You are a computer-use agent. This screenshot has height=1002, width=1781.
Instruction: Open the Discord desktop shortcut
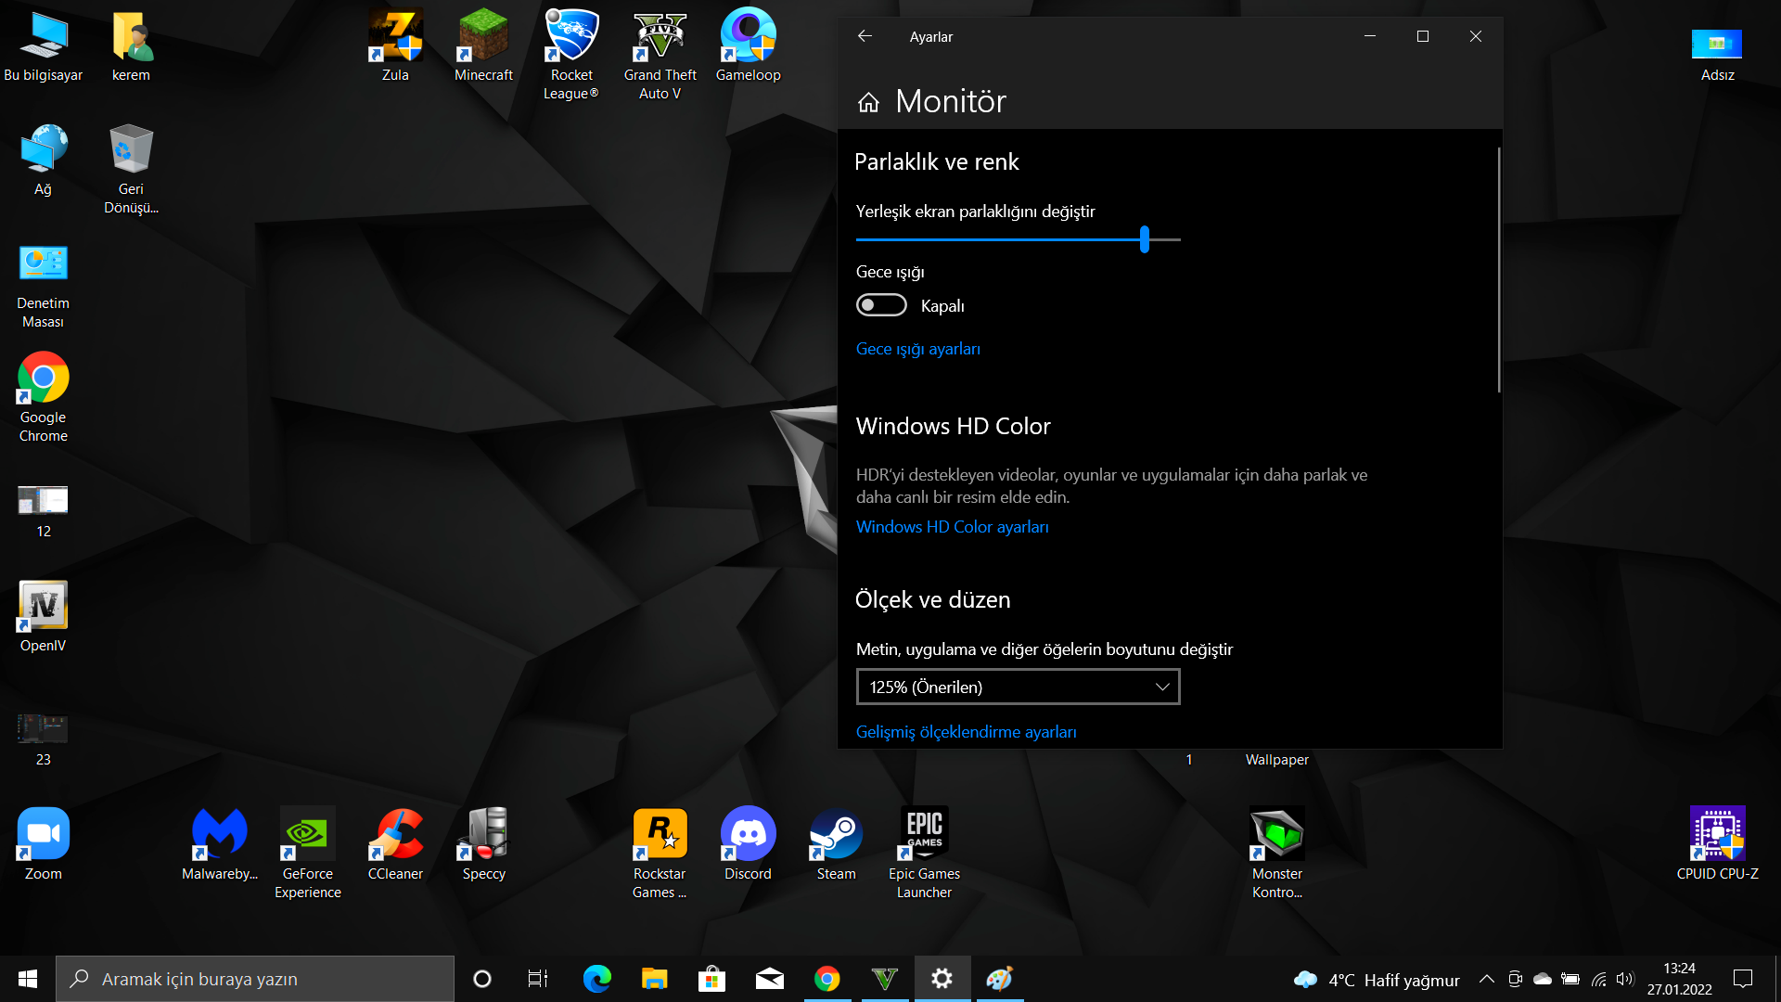[748, 834]
